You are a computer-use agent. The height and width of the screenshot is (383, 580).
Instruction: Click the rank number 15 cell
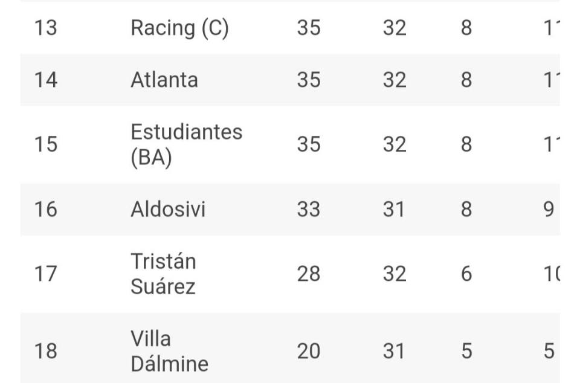tap(46, 144)
